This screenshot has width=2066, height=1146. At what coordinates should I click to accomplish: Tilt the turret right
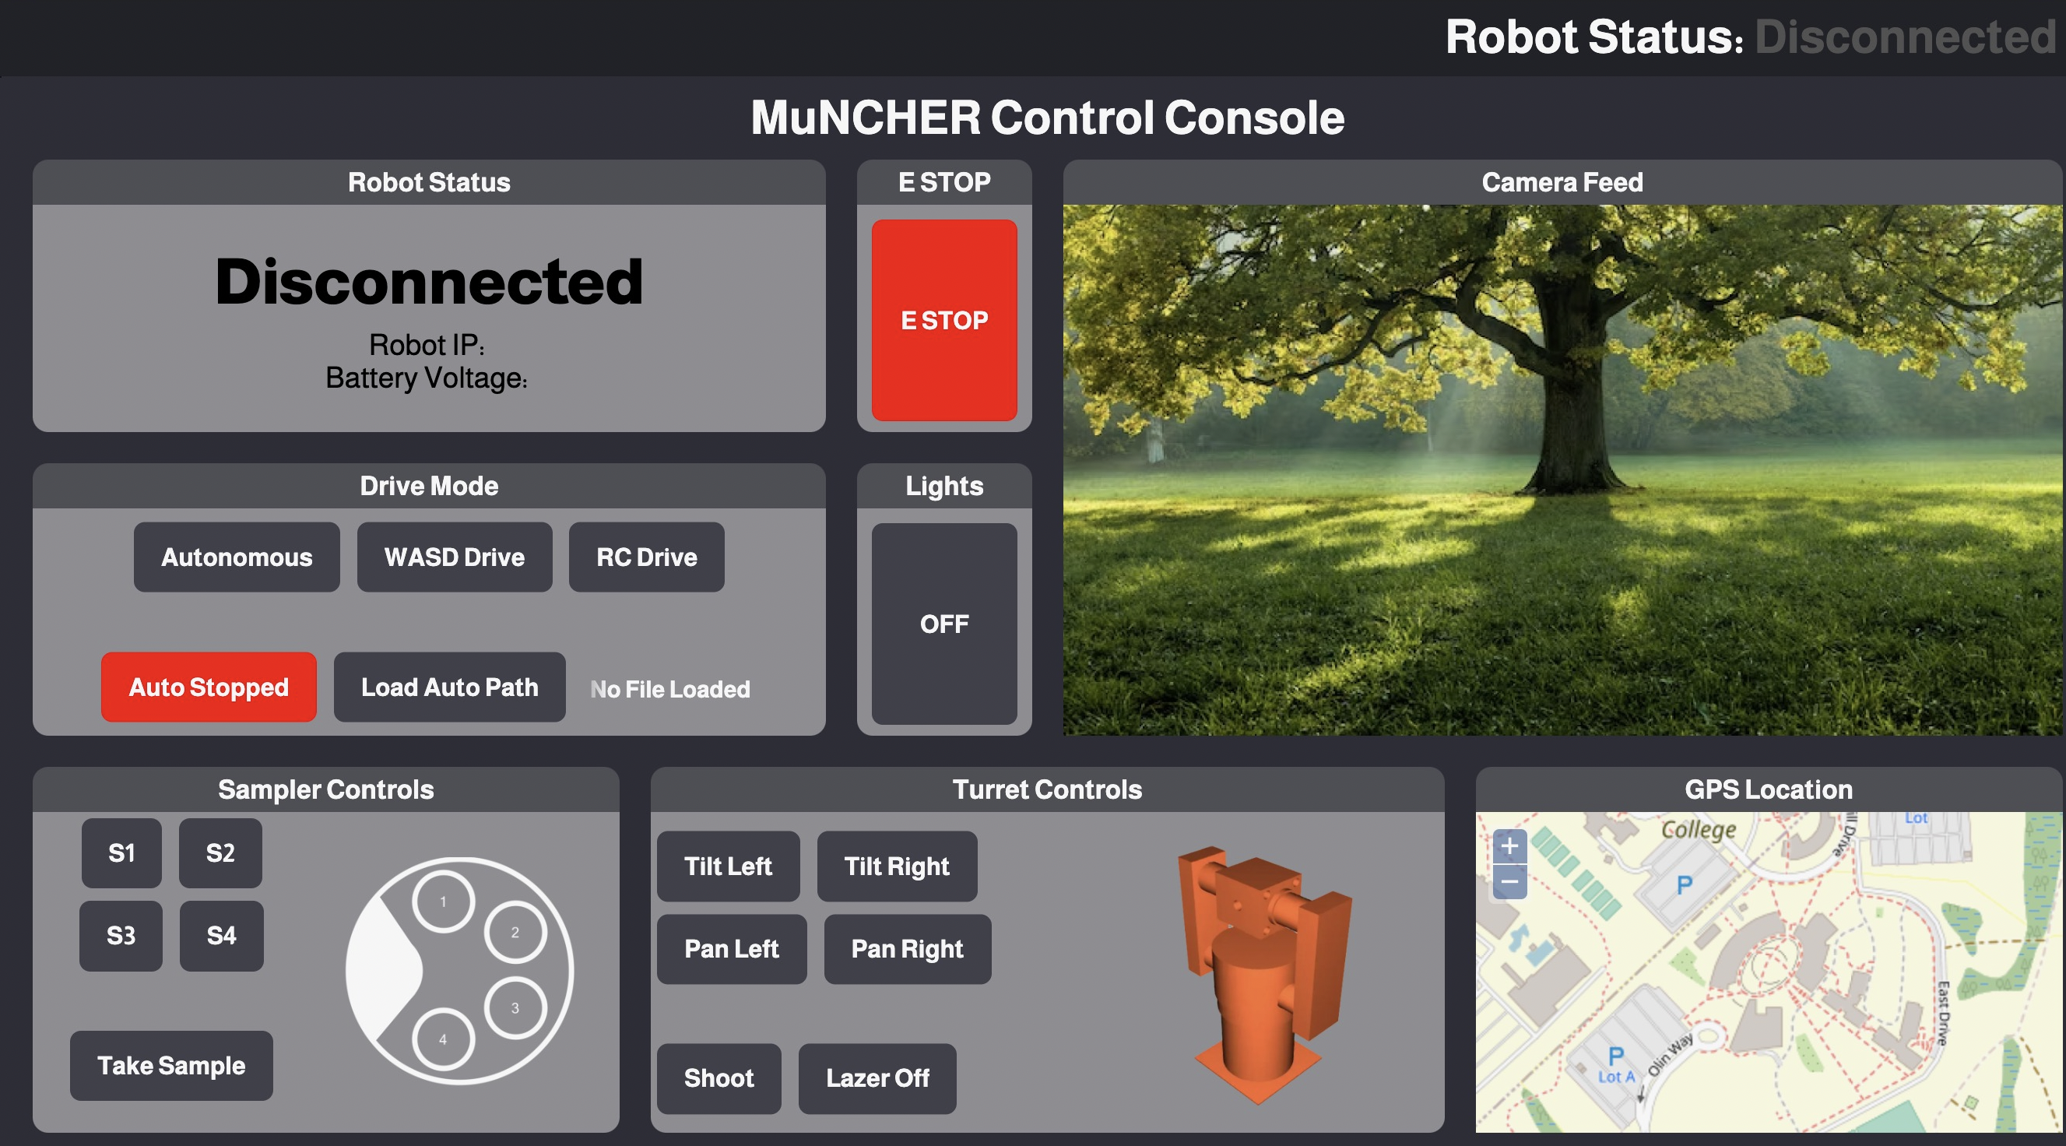[897, 866]
